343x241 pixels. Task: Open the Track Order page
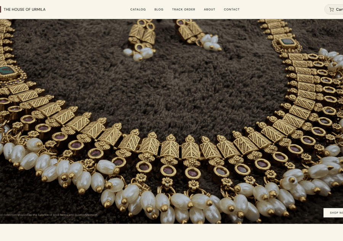(x=184, y=10)
